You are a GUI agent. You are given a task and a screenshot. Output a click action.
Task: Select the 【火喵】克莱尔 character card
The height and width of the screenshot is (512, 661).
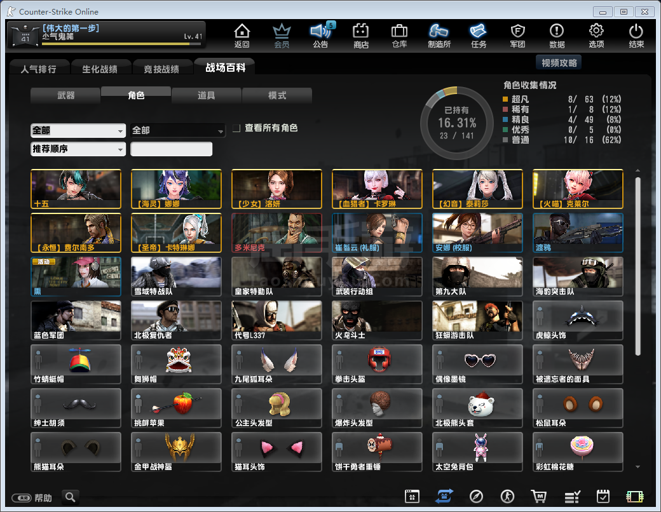[578, 189]
